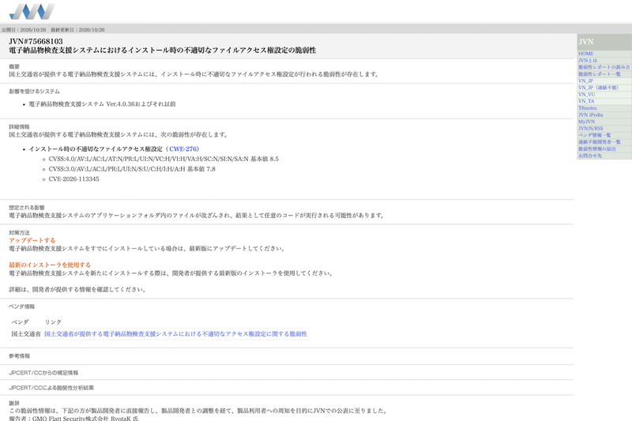The width and height of the screenshot is (632, 421).
Task: Click the '想定される影響' section label
Action: (x=27, y=208)
